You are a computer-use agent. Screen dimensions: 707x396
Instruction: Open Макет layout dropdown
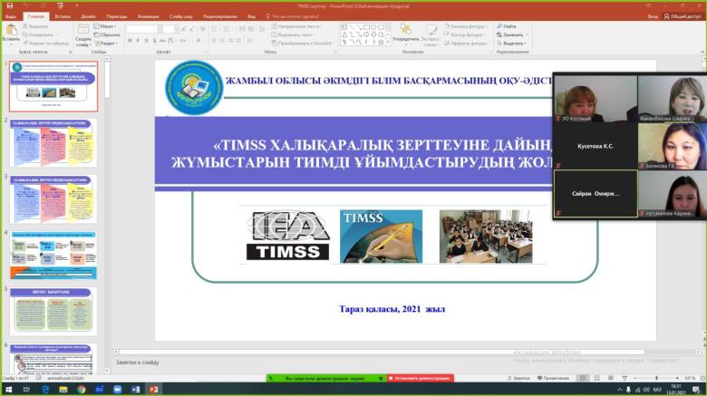pos(105,26)
